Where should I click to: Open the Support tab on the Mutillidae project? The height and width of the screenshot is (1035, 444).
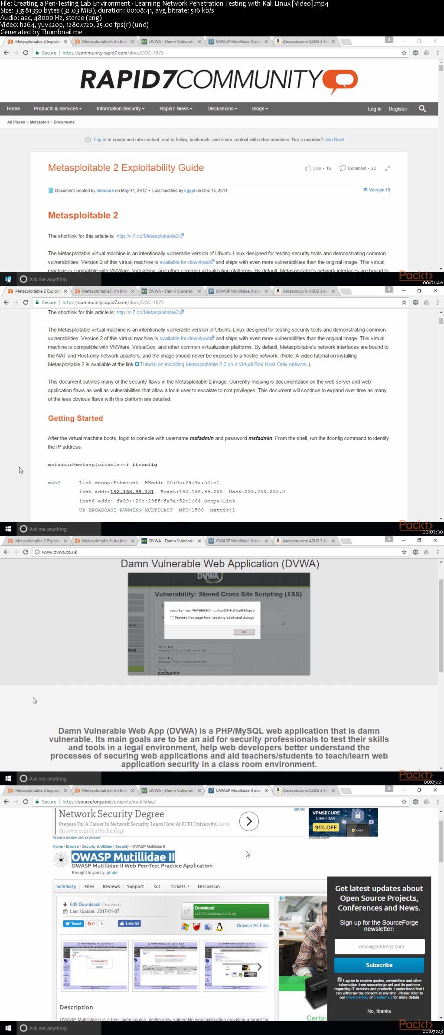pos(135,886)
